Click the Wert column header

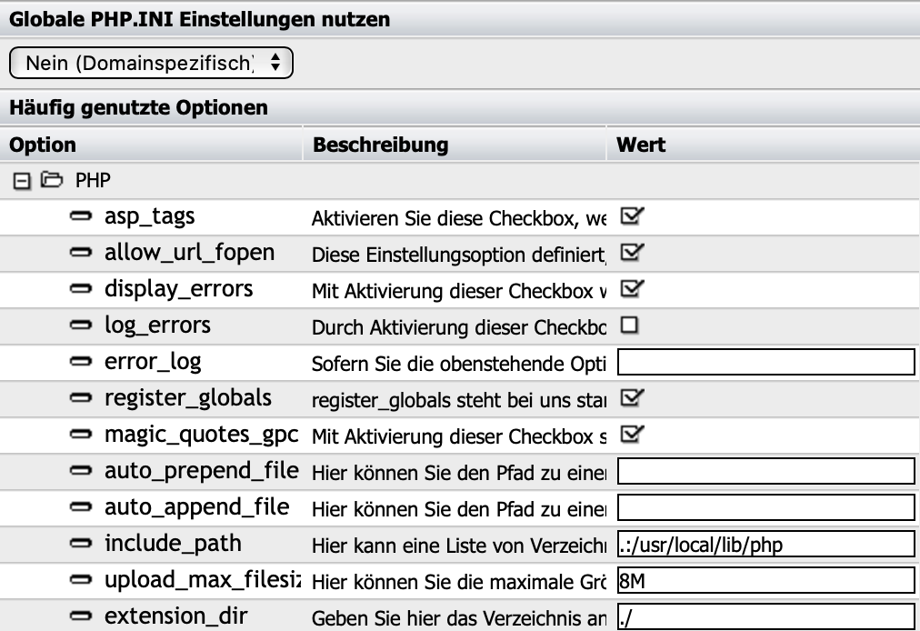(641, 145)
